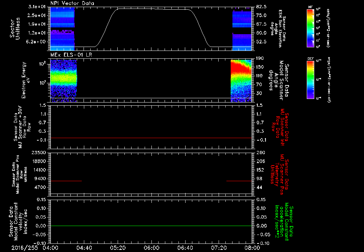Click the '06:00' time axis label

(151, 248)
